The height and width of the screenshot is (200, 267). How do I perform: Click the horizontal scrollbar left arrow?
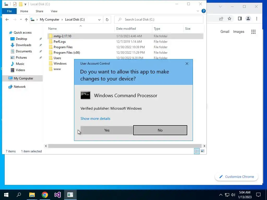(x=46, y=146)
